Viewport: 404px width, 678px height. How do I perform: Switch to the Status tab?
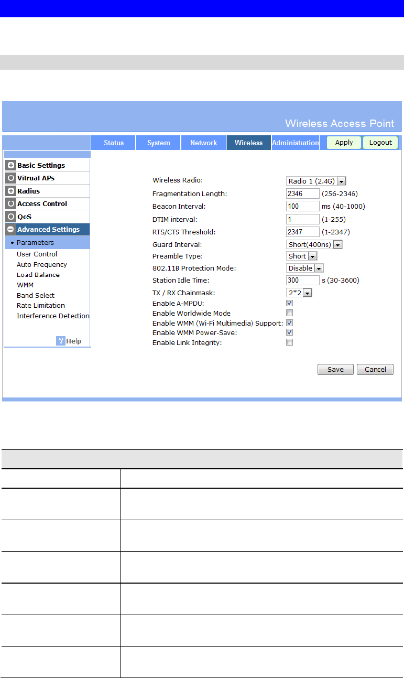tap(114, 143)
